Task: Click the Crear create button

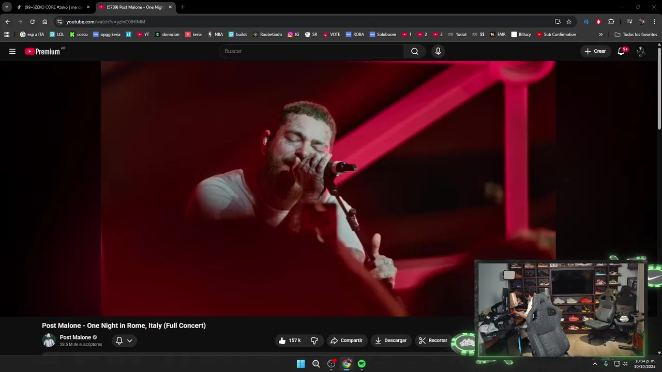Action: 595,51
